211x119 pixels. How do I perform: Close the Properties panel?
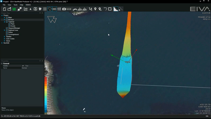[x=42, y=61]
